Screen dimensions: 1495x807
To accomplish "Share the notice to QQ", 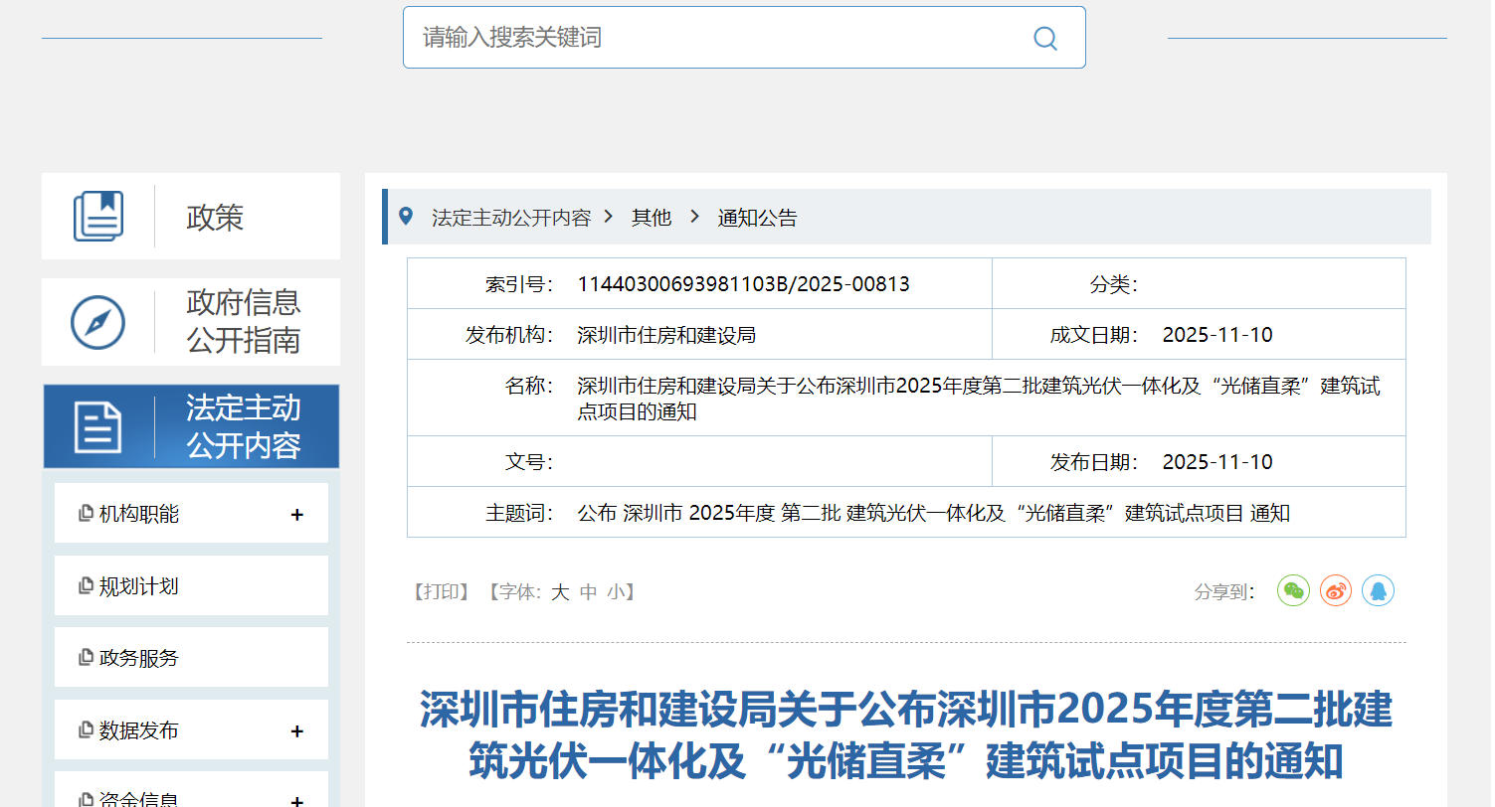I will click(x=1378, y=591).
